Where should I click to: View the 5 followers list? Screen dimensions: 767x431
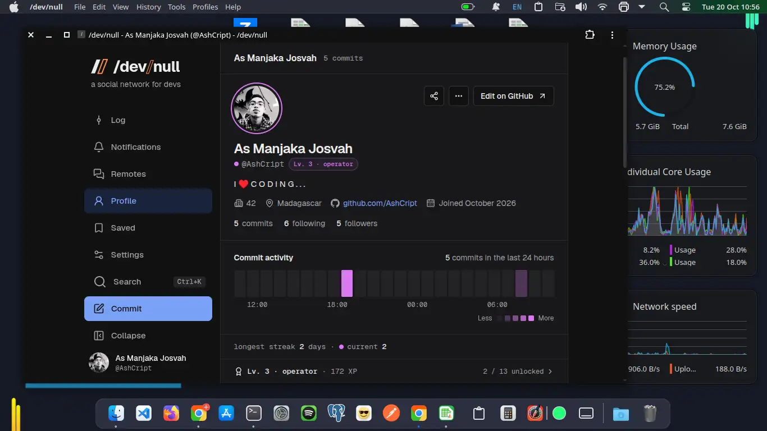pos(357,223)
